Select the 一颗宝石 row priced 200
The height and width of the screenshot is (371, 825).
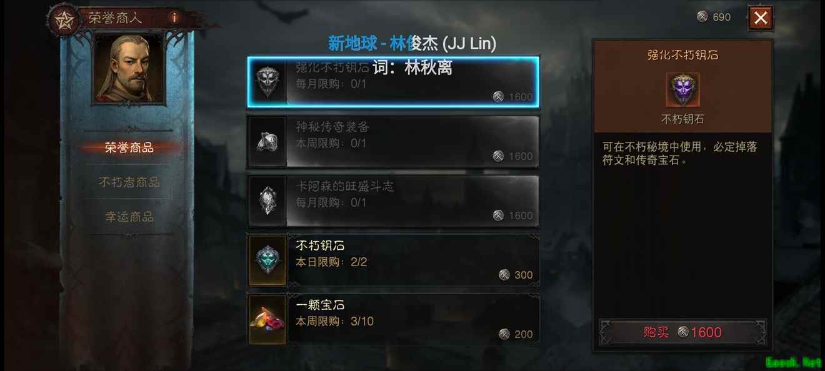(394, 320)
